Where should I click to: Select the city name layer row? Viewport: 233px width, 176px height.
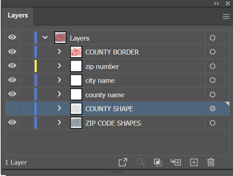click(117, 80)
